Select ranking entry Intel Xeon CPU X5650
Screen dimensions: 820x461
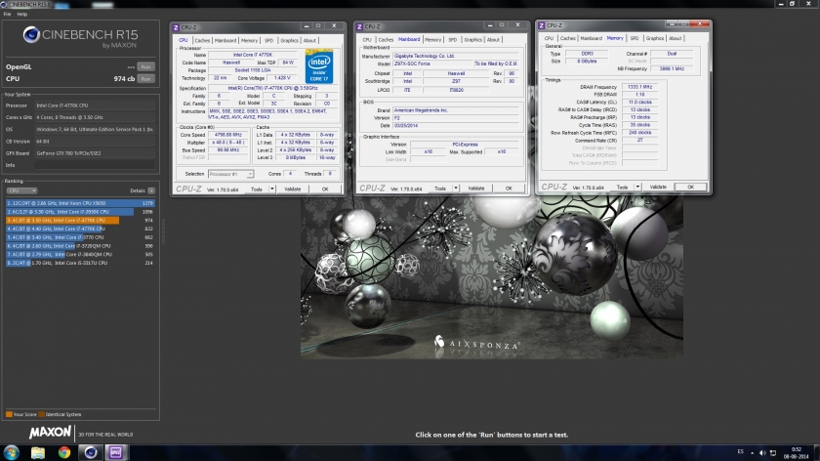pyautogui.click(x=80, y=203)
